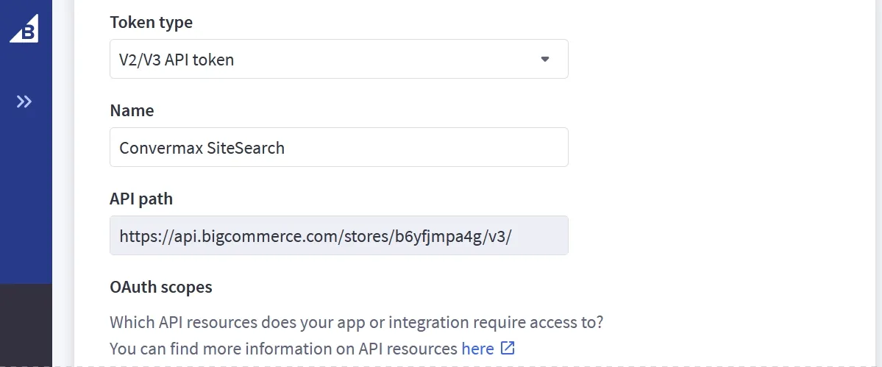Click the Token type dropdown caret
Image resolution: width=882 pixels, height=367 pixels.
[545, 59]
